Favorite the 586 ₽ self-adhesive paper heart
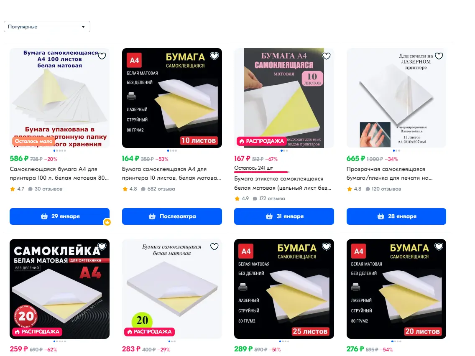Screen dimensions: 475x356 click(x=102, y=56)
